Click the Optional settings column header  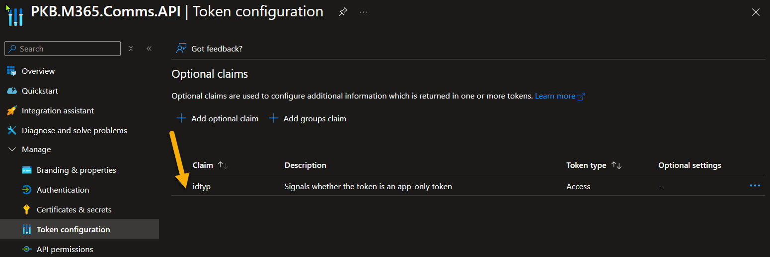(x=690, y=165)
